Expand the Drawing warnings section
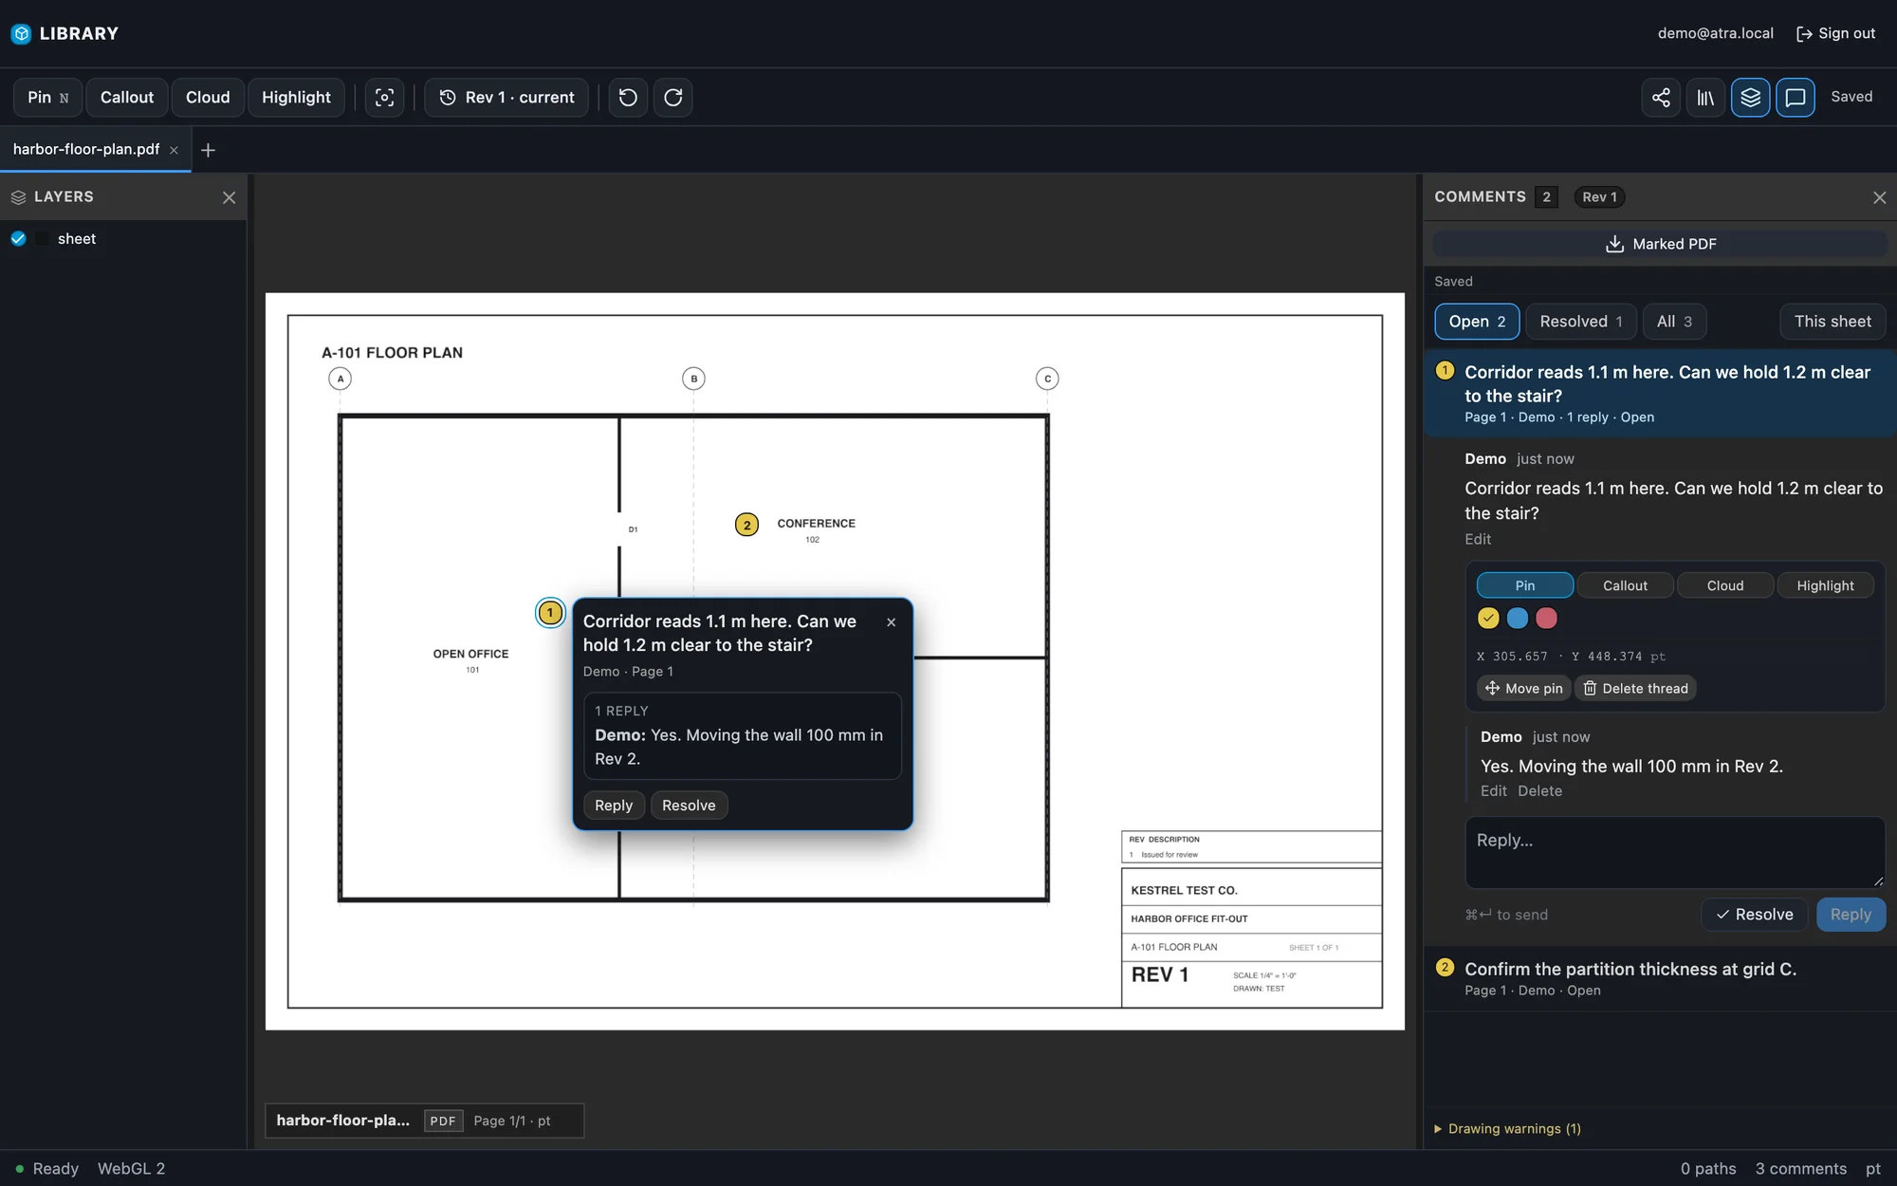The image size is (1897, 1186). (x=1507, y=1129)
